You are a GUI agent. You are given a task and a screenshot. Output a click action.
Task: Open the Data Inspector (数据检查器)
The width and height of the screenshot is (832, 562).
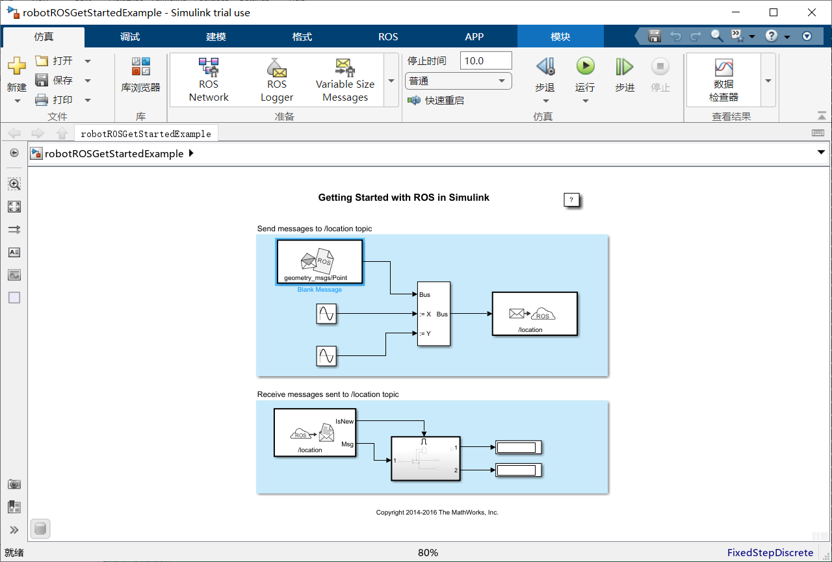click(x=724, y=80)
